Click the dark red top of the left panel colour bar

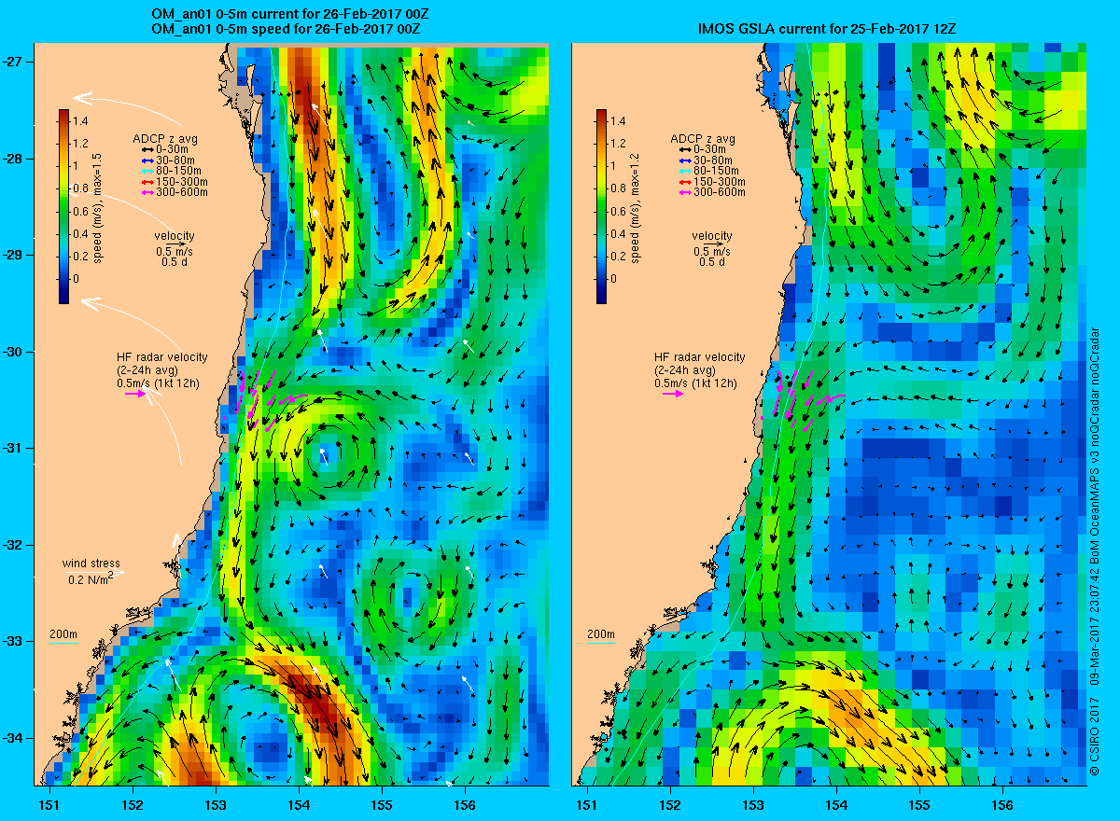click(63, 116)
